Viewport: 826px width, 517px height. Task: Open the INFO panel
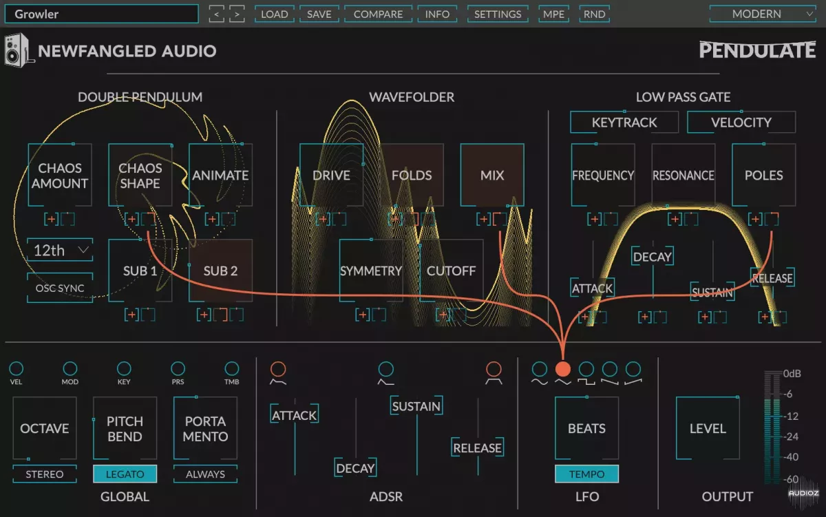[x=438, y=14]
